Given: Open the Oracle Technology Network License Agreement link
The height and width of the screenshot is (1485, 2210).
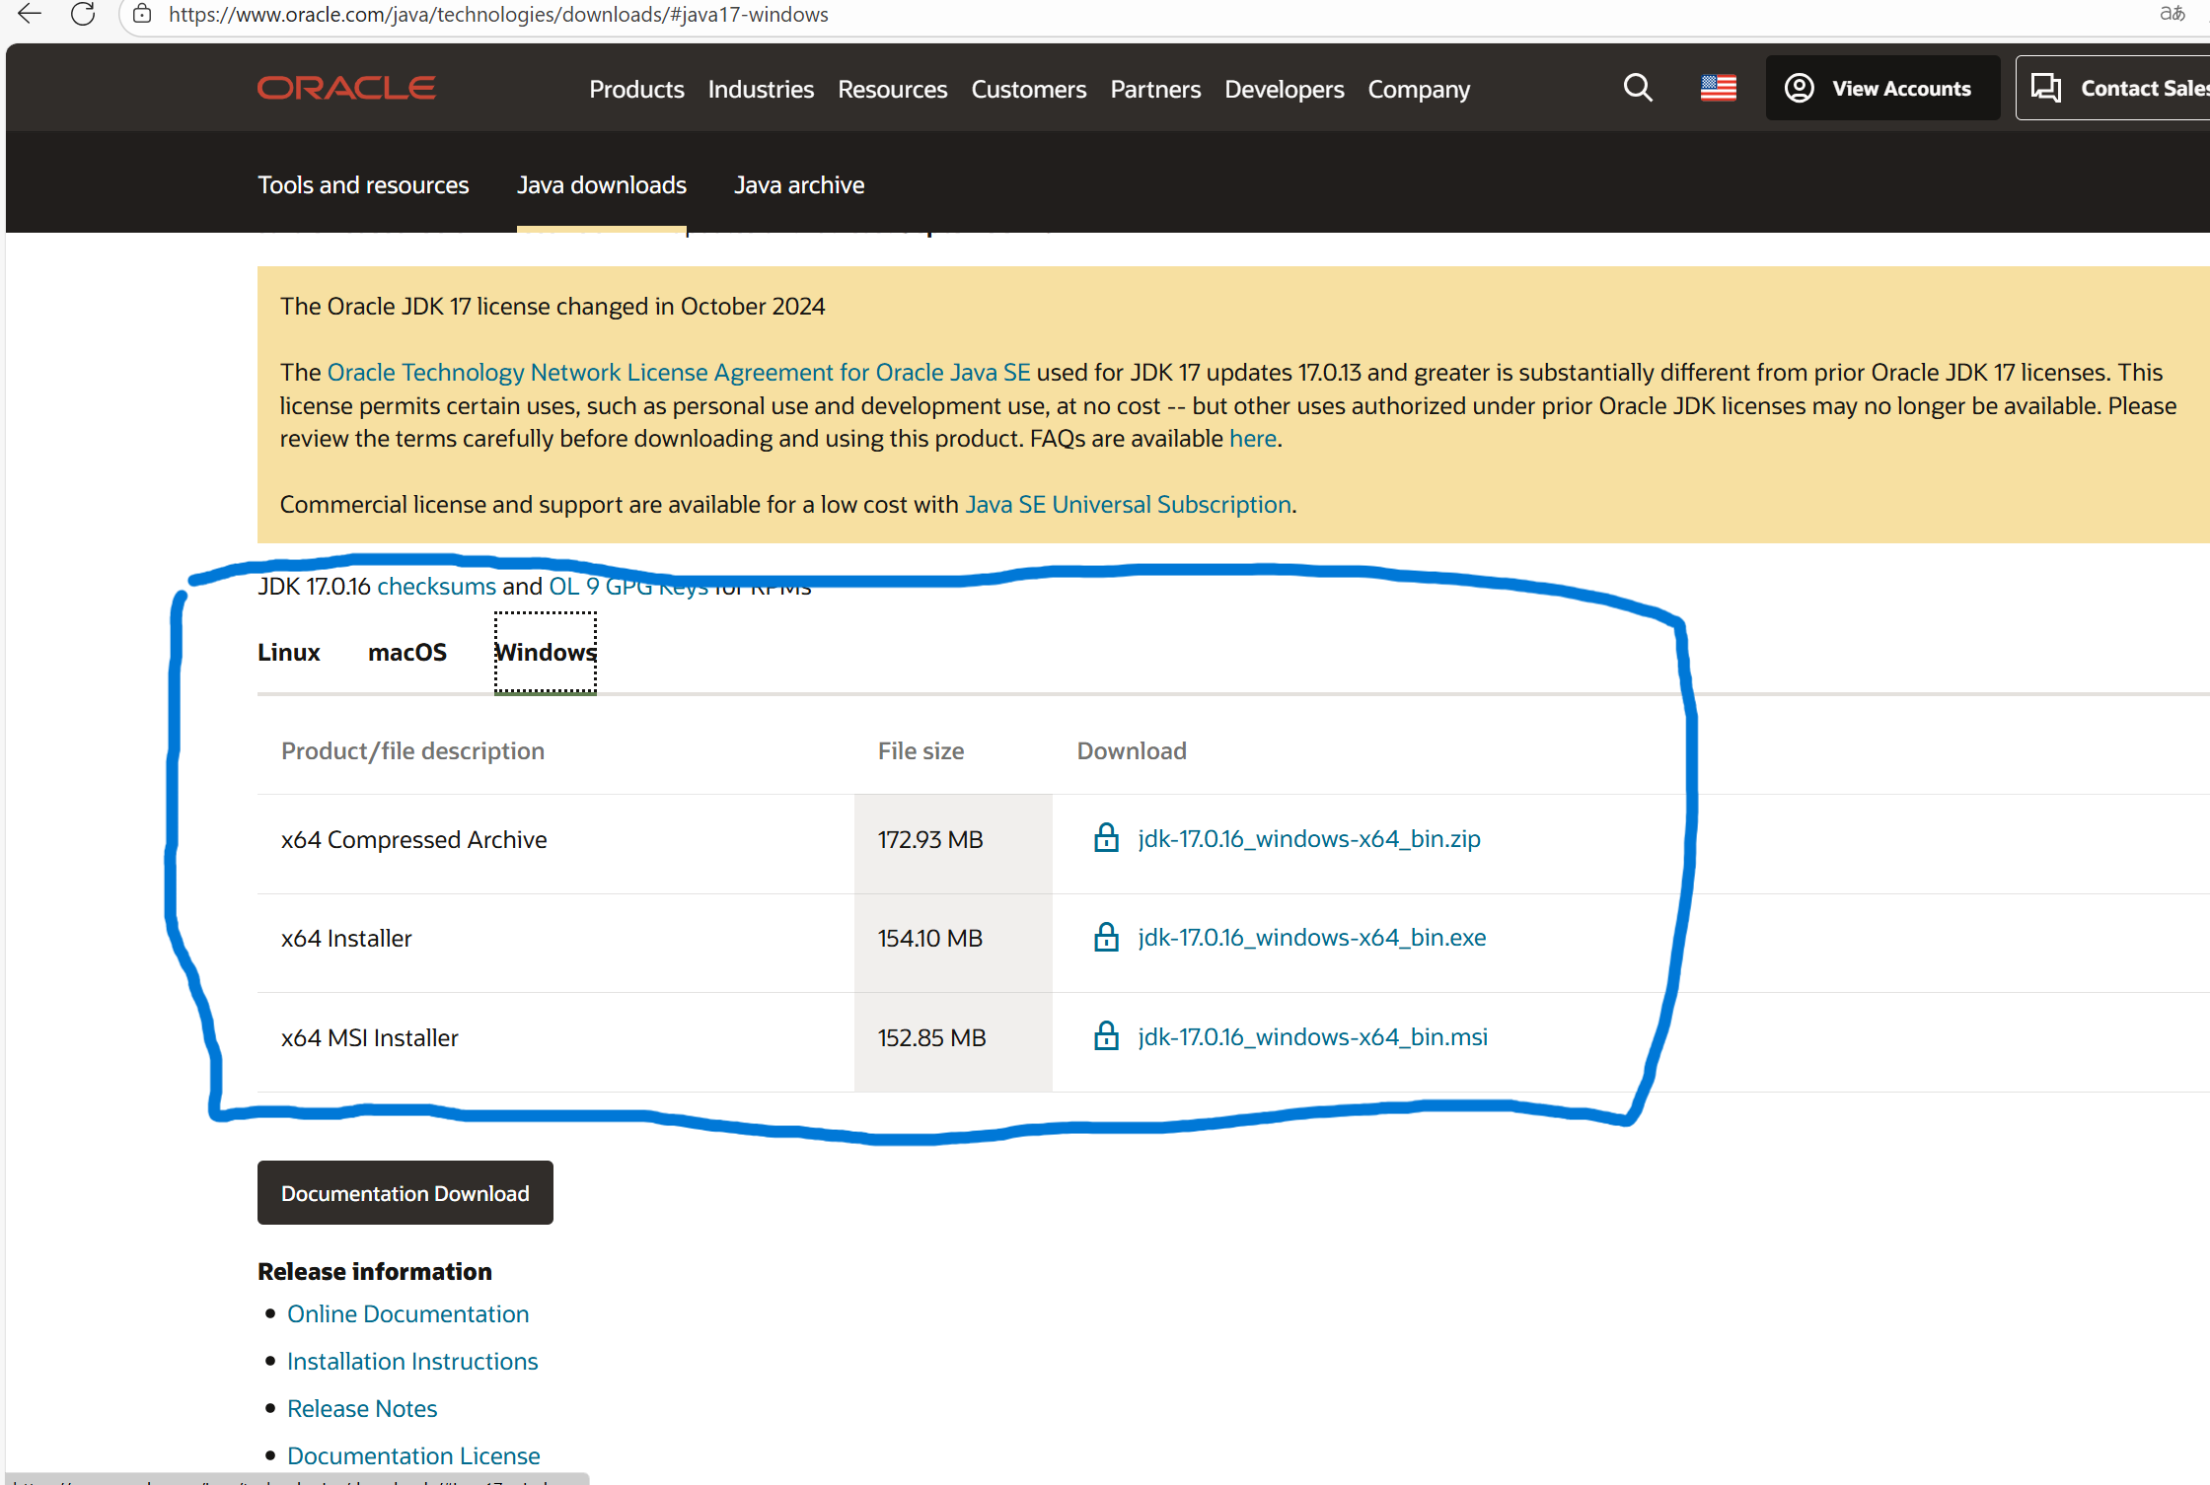Looking at the screenshot, I should [679, 372].
